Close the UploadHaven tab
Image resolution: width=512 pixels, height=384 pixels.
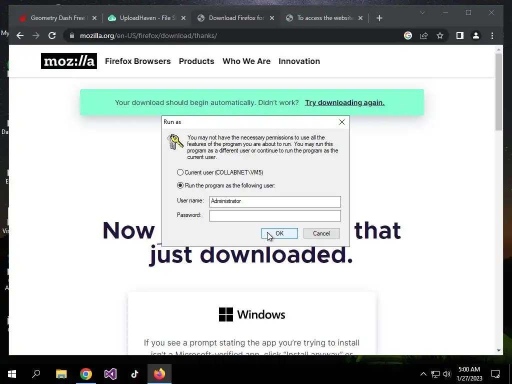pyautogui.click(x=183, y=18)
